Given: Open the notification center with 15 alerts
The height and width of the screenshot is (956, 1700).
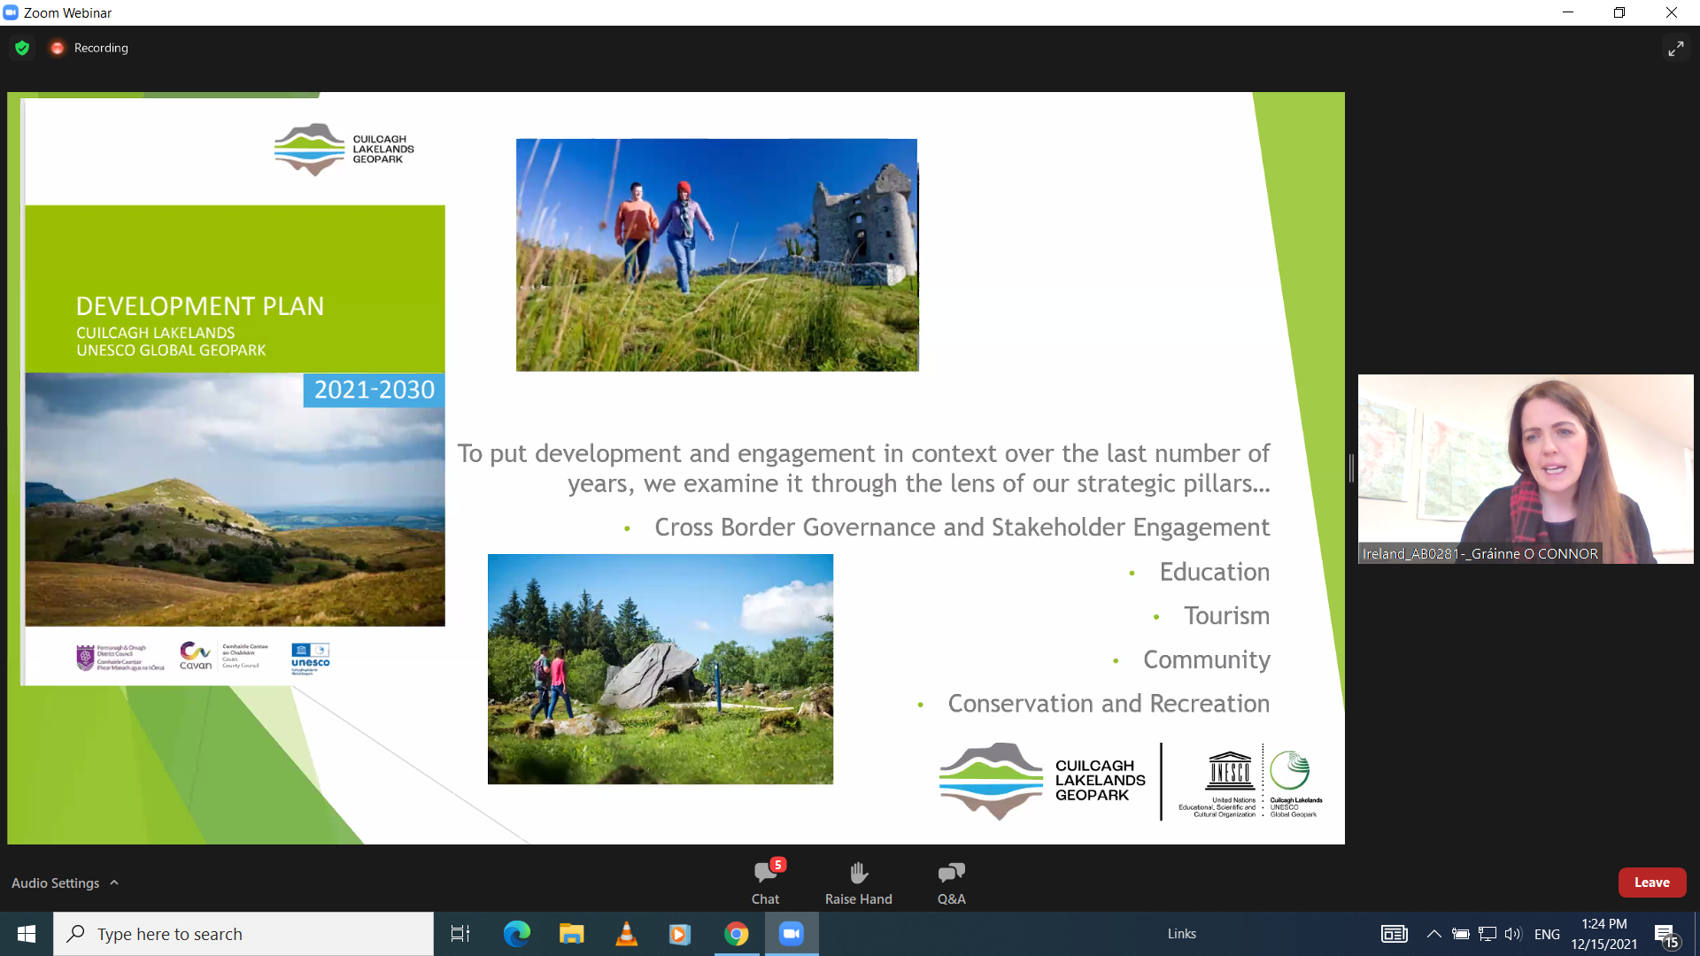Looking at the screenshot, I should coord(1666,936).
